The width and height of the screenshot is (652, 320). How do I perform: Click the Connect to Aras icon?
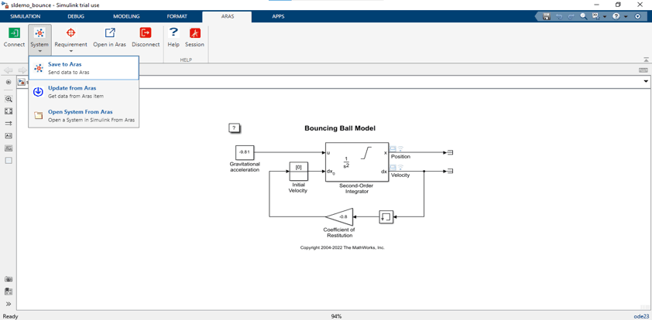[14, 33]
